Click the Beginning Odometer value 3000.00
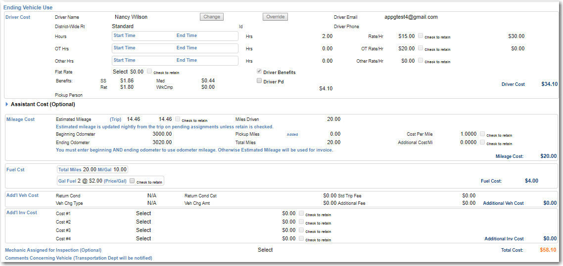This screenshot has width=563, height=266. coord(162,134)
